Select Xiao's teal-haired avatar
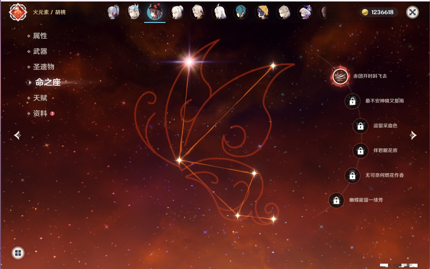 [x=241, y=12]
